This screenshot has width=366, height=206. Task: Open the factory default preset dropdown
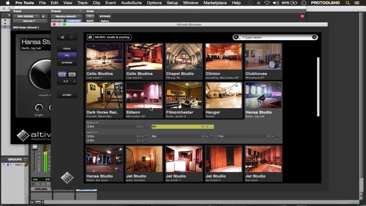click(x=66, y=16)
